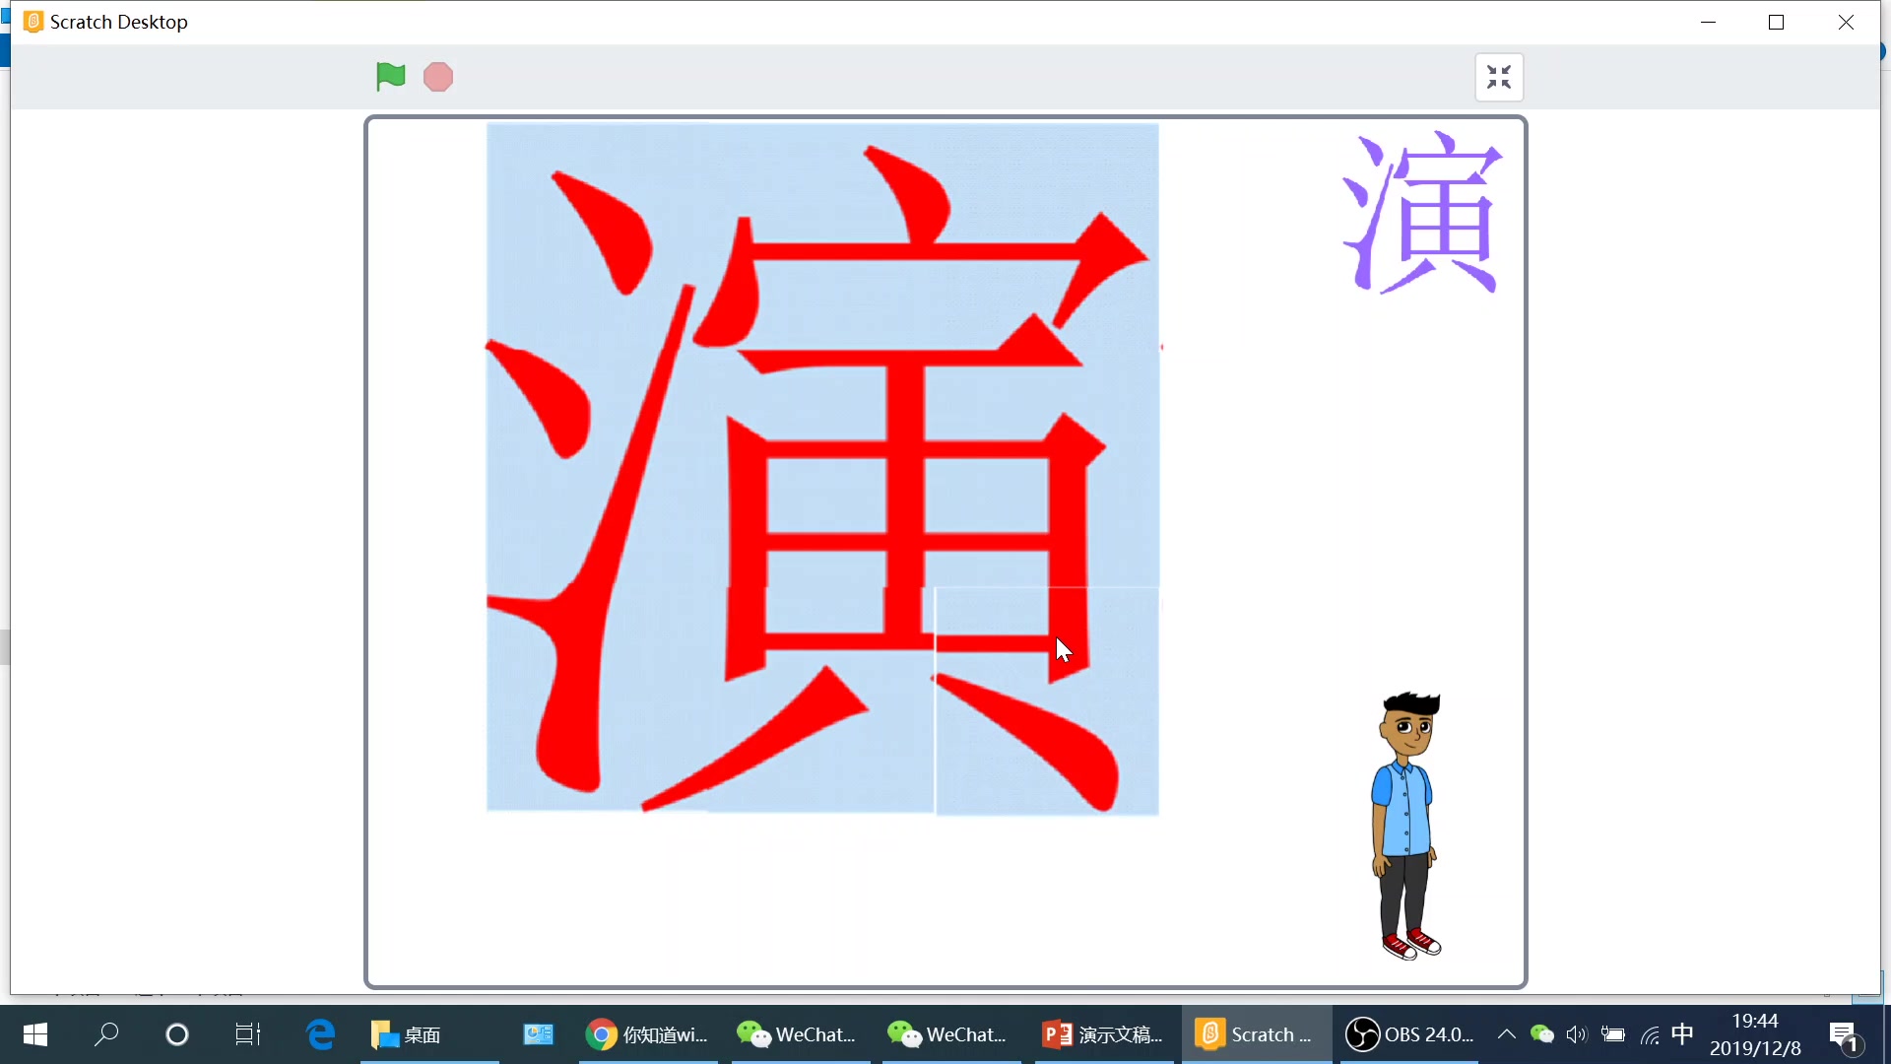The image size is (1891, 1064).
Task: Open PowerPoint presentation taskbar menu
Action: coord(1110,1034)
